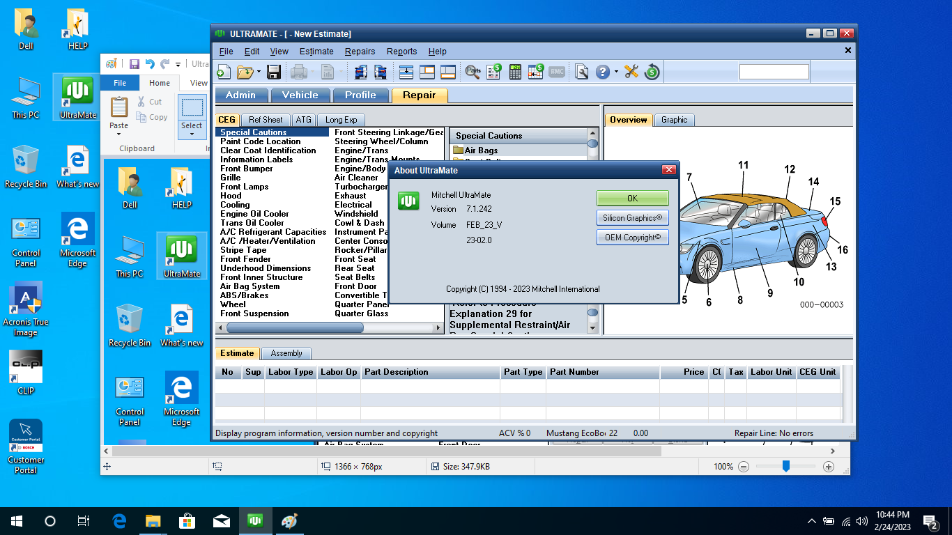952x535 pixels.
Task: Click the calendar with dollar sign icon
Action: pyautogui.click(x=536, y=72)
